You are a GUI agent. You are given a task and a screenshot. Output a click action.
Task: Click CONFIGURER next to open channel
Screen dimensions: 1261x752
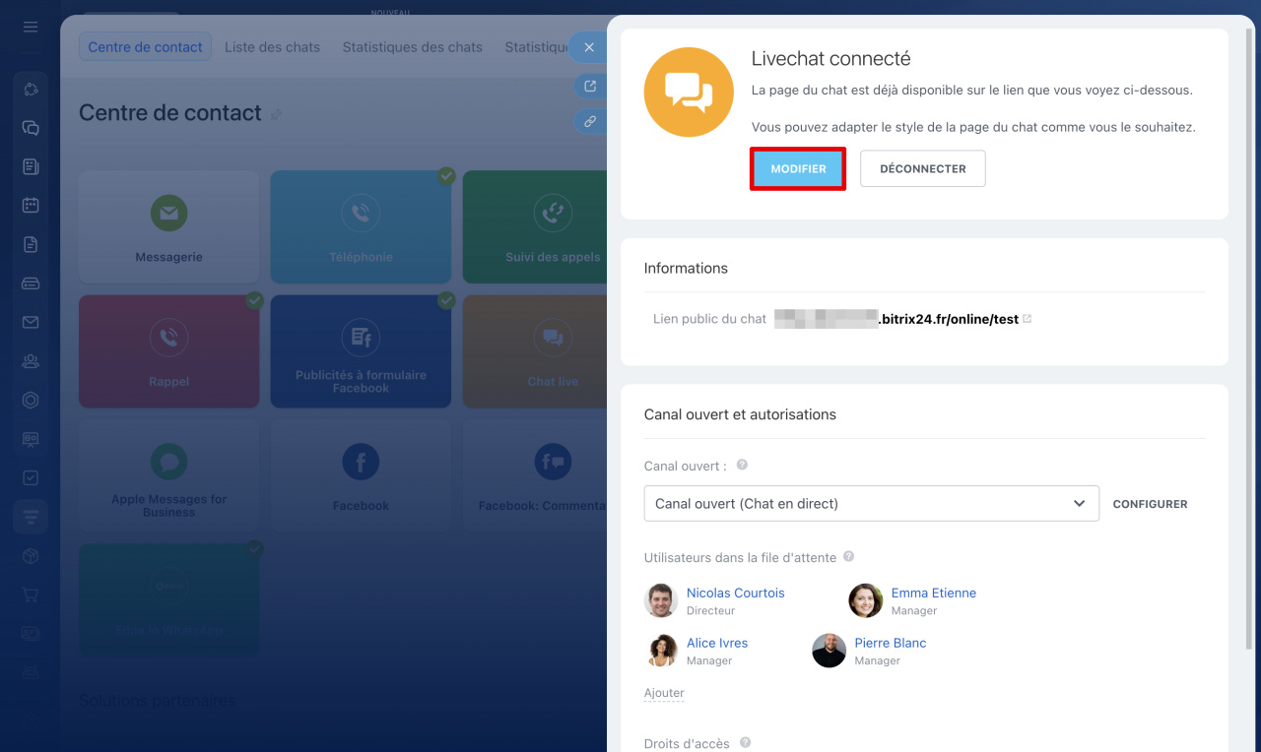click(1150, 504)
